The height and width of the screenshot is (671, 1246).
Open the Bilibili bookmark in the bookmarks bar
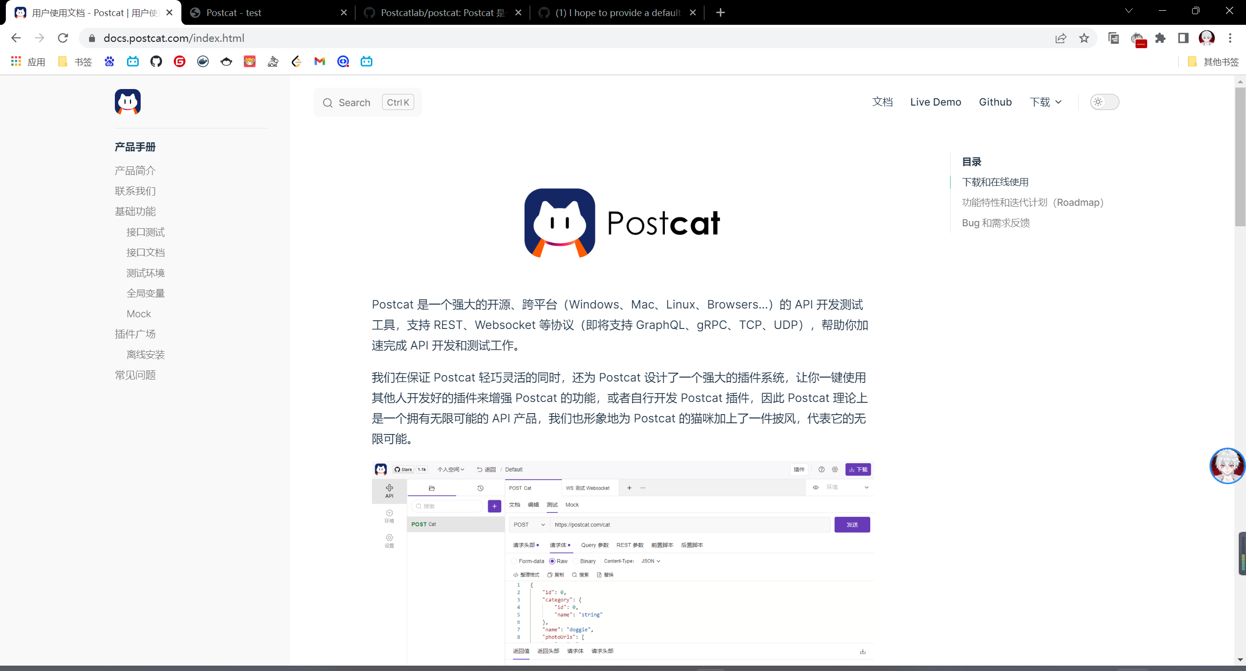[133, 61]
